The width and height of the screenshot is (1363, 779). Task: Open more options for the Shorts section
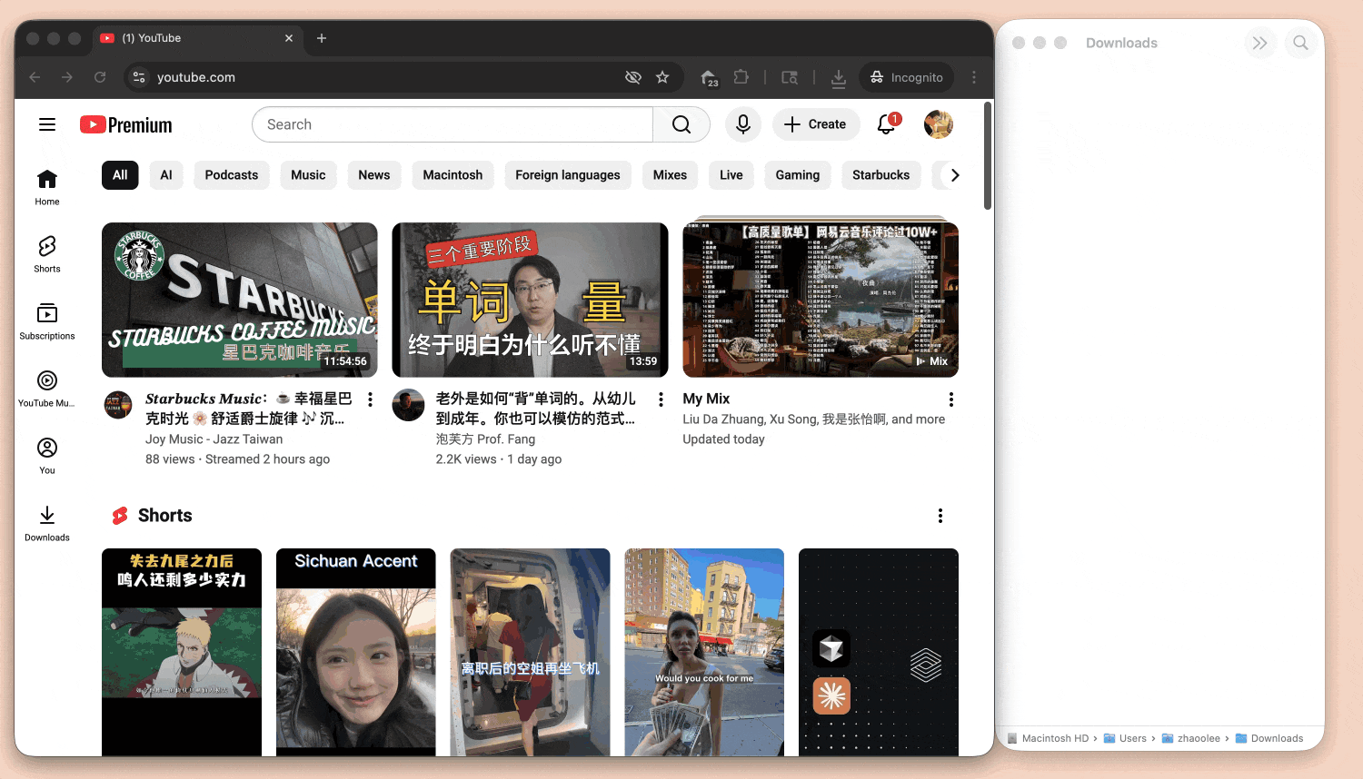click(x=940, y=516)
